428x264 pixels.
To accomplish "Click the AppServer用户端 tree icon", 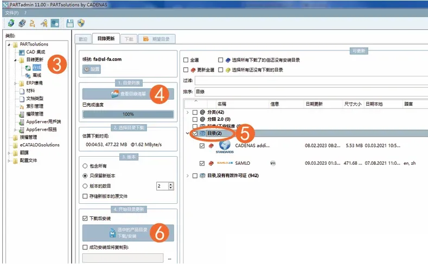I will [22, 122].
